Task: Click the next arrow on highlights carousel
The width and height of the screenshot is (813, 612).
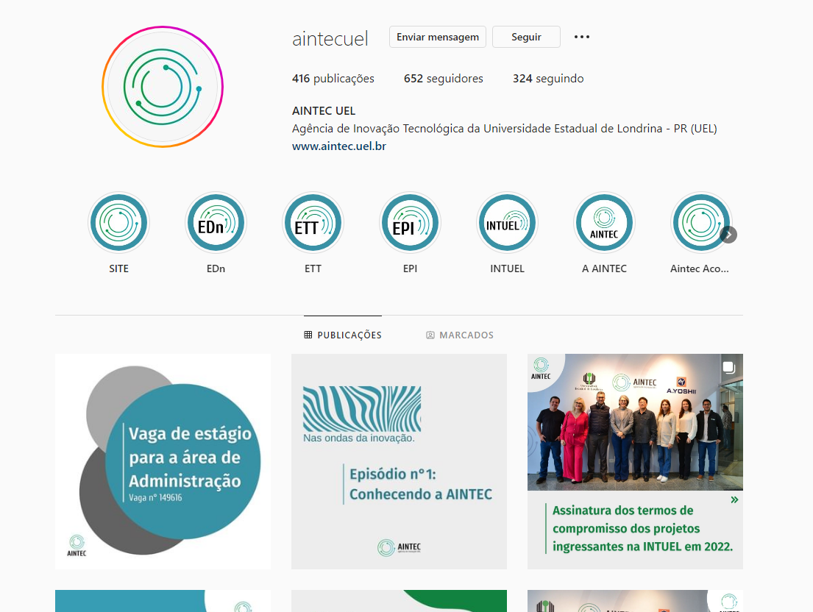Action: coord(728,235)
